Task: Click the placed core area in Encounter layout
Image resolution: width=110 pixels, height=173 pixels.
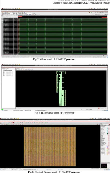Action: pyautogui.click(x=50, y=147)
